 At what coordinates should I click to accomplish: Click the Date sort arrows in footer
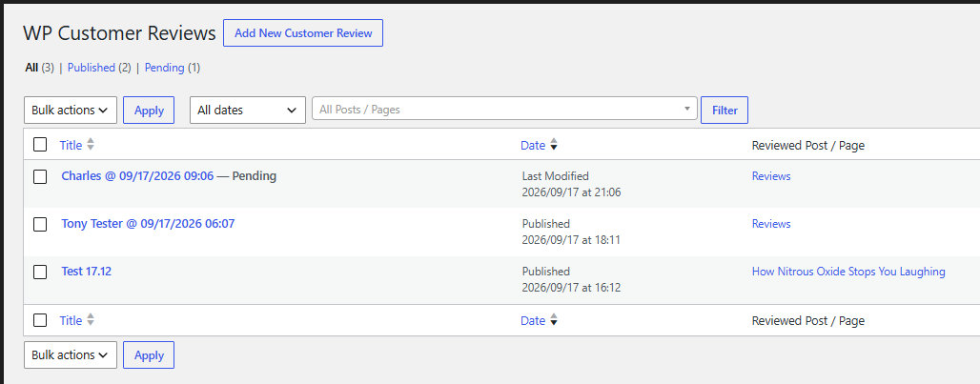point(554,320)
